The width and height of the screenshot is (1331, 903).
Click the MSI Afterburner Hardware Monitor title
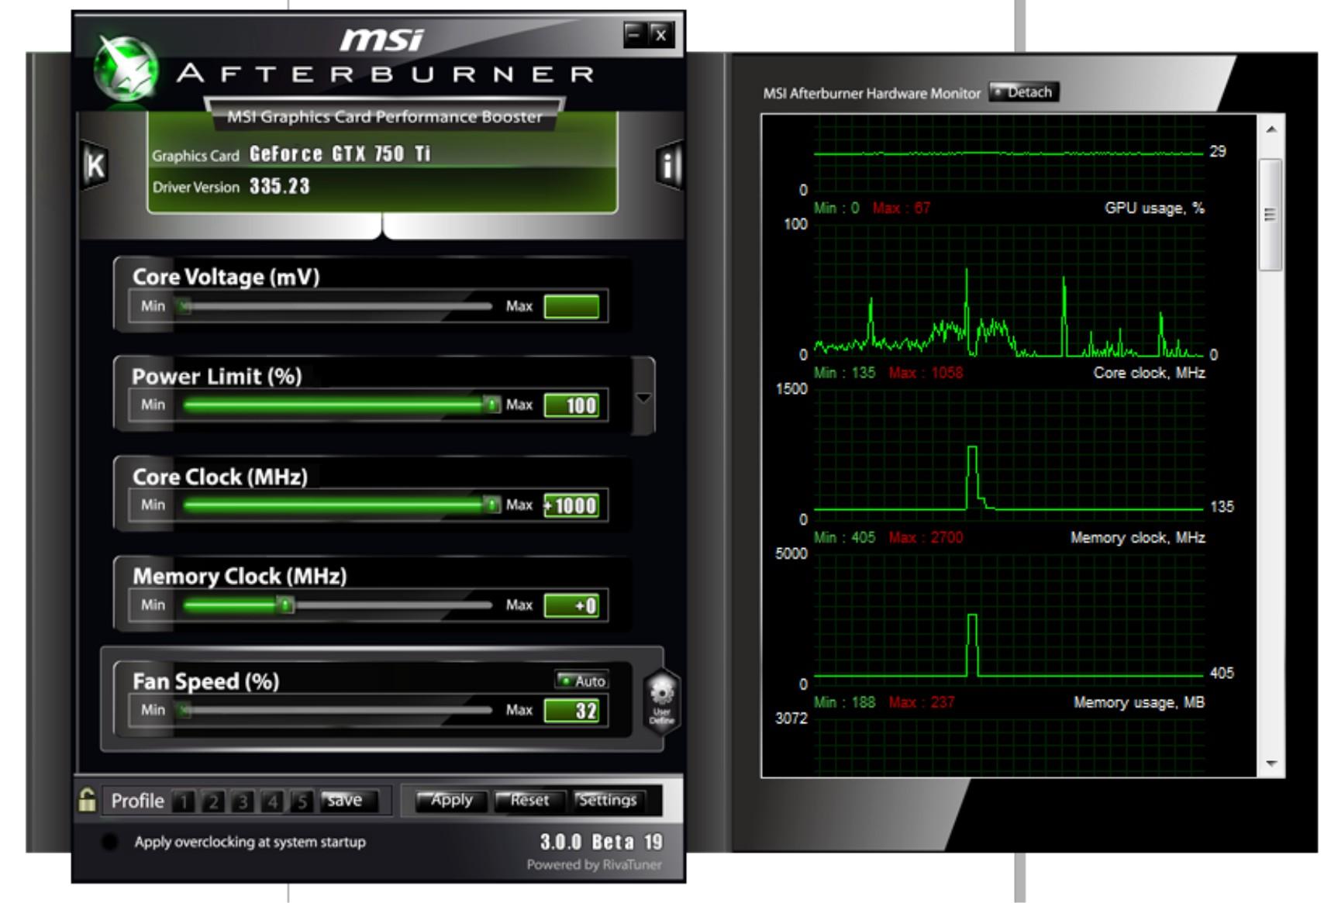coord(871,93)
